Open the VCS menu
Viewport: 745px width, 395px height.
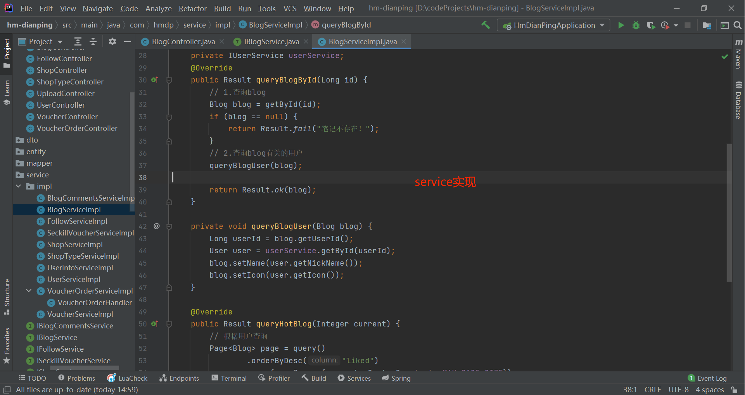click(x=290, y=9)
